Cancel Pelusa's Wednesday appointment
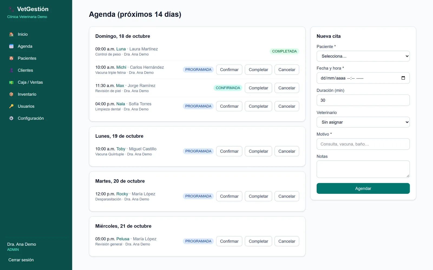Image resolution: width=433 pixels, height=270 pixels. pos(287,241)
